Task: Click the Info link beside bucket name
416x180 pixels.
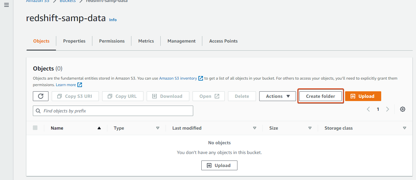Action: 113,20
